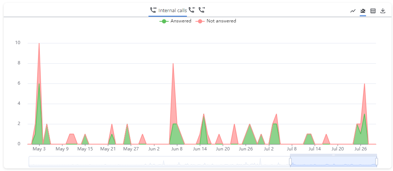
Task: Switch to line chart view icon
Action: point(353,11)
